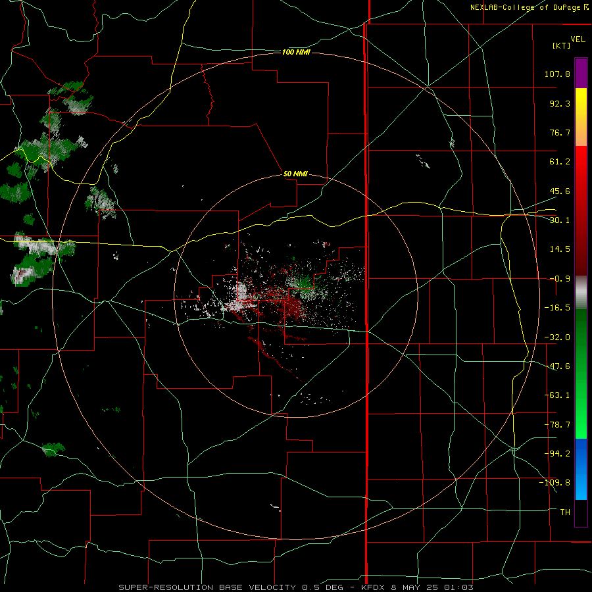Click the -16.5 velocity scale value
592x592 pixels.
[557, 308]
